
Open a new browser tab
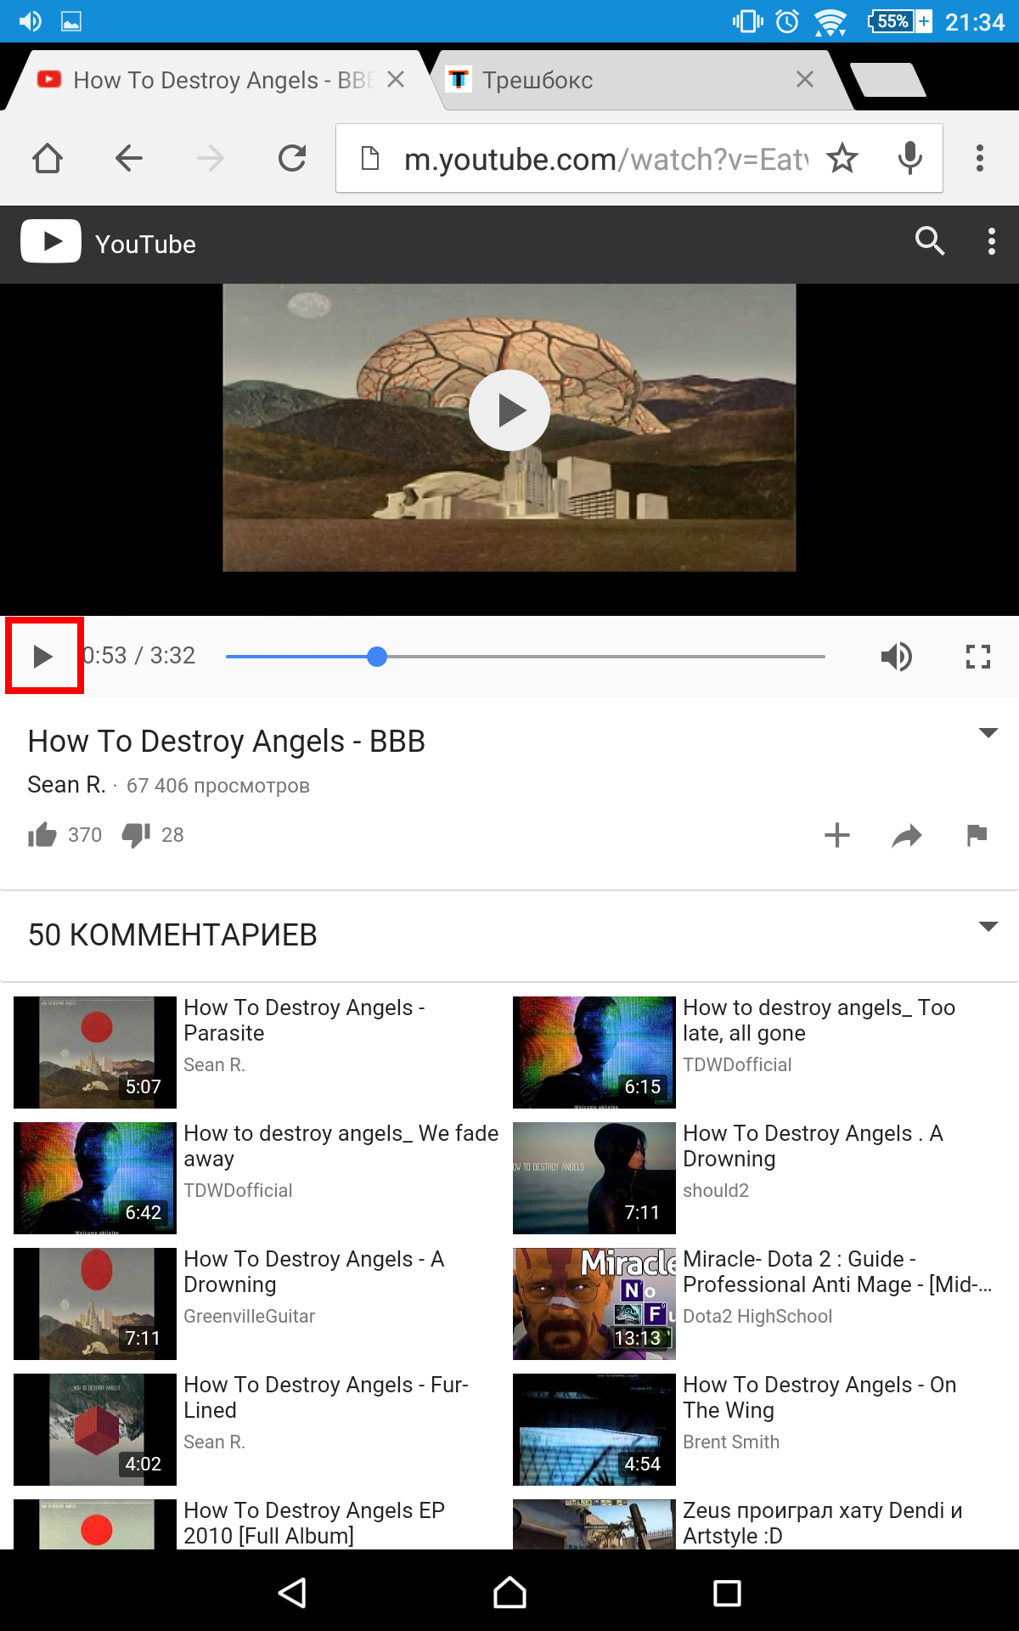[x=888, y=80]
